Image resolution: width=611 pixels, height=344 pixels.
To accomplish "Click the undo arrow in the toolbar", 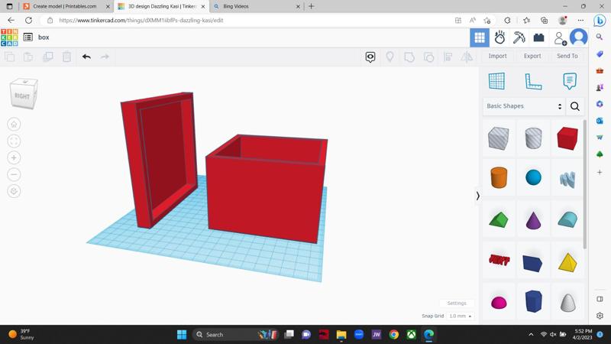I will [x=86, y=57].
